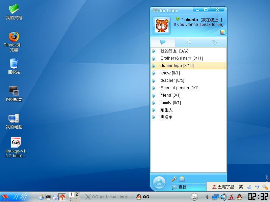Viewport: 270px width, 202px height.
Task: Switch to virtual desktop 4 in pager
Action: [77, 199]
